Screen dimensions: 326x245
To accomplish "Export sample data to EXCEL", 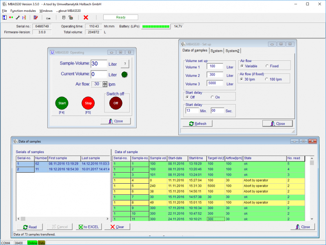I will click(89, 227).
